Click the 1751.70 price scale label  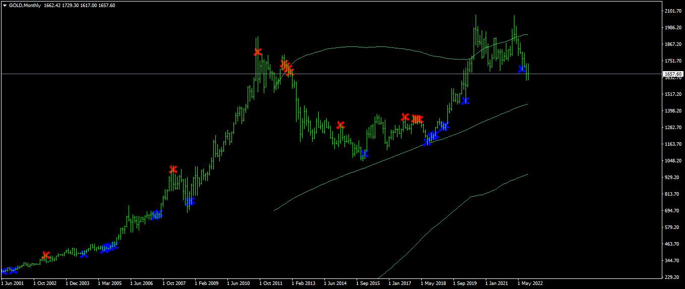(x=674, y=61)
